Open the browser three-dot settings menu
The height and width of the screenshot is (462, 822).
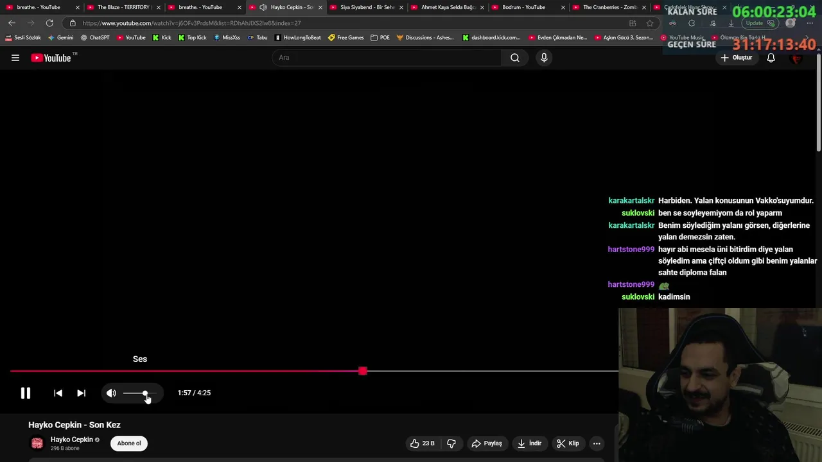(x=810, y=23)
